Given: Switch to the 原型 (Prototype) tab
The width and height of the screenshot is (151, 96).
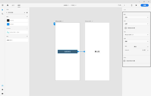Looking at the screenshot, I should click(19, 5).
